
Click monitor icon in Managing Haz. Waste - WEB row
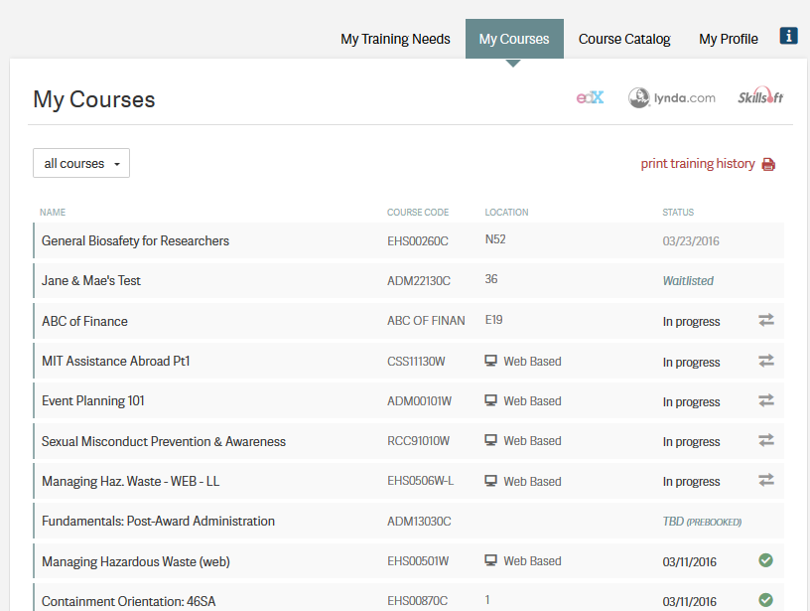coord(490,481)
